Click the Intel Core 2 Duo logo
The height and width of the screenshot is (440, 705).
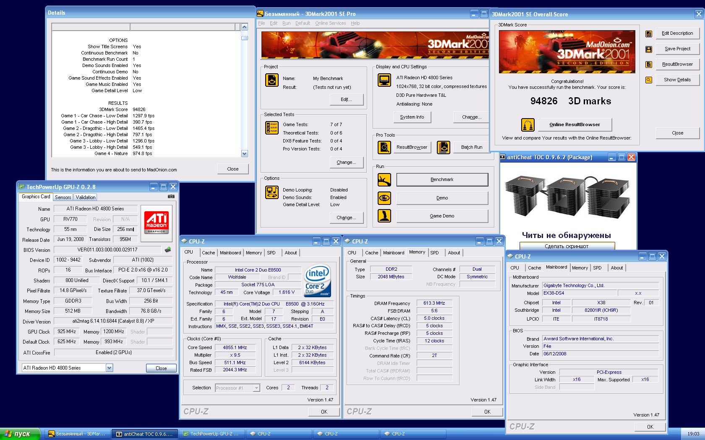pos(317,280)
